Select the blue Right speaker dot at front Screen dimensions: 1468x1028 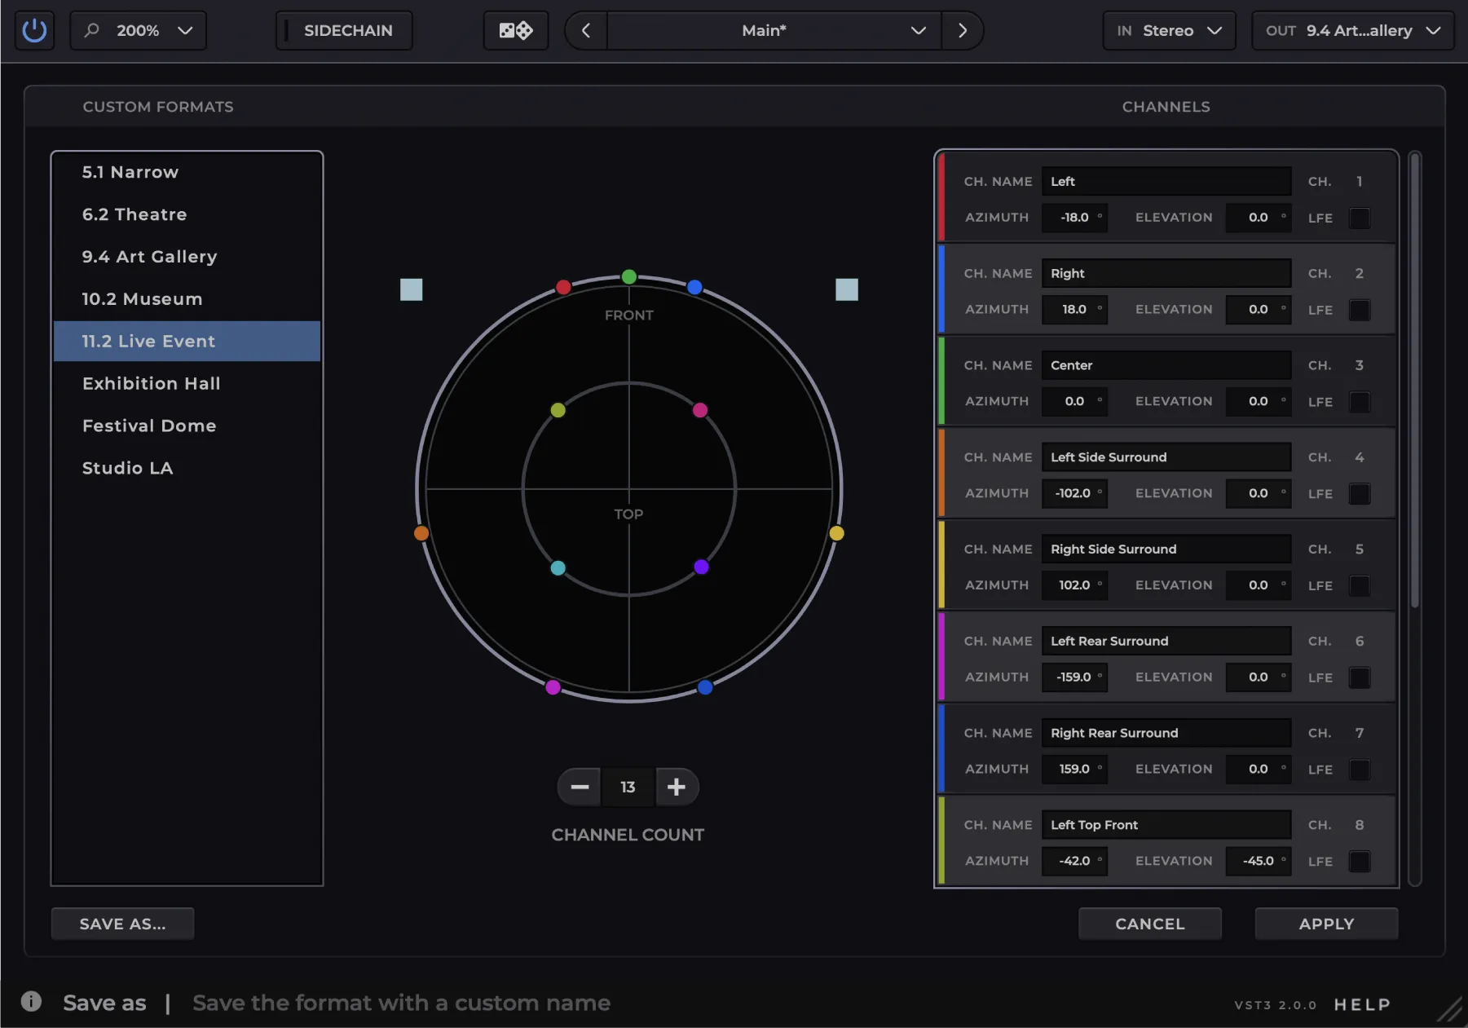pos(694,287)
